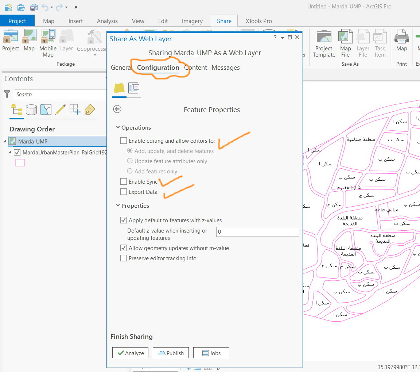Open the Undo history dropdown arrow
The height and width of the screenshot is (372, 420).
point(52,8)
